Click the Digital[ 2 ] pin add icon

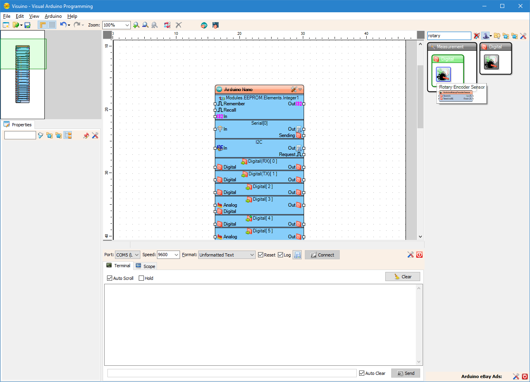249,187
